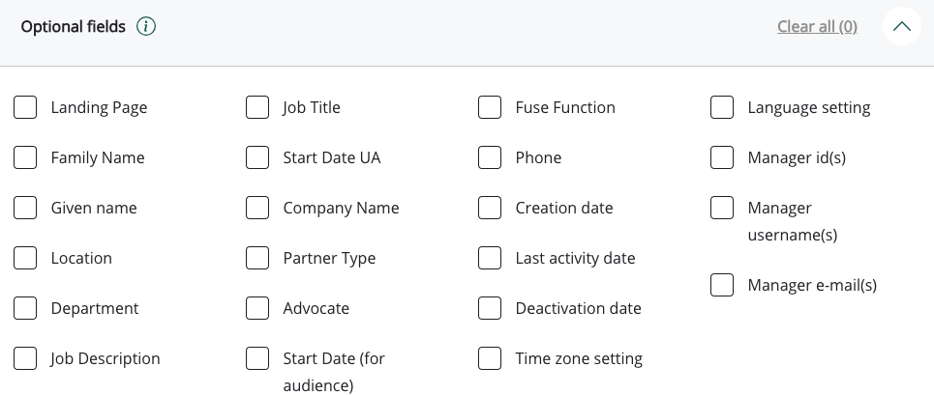
Task: Tick the Language setting checkbox
Action: click(x=722, y=107)
